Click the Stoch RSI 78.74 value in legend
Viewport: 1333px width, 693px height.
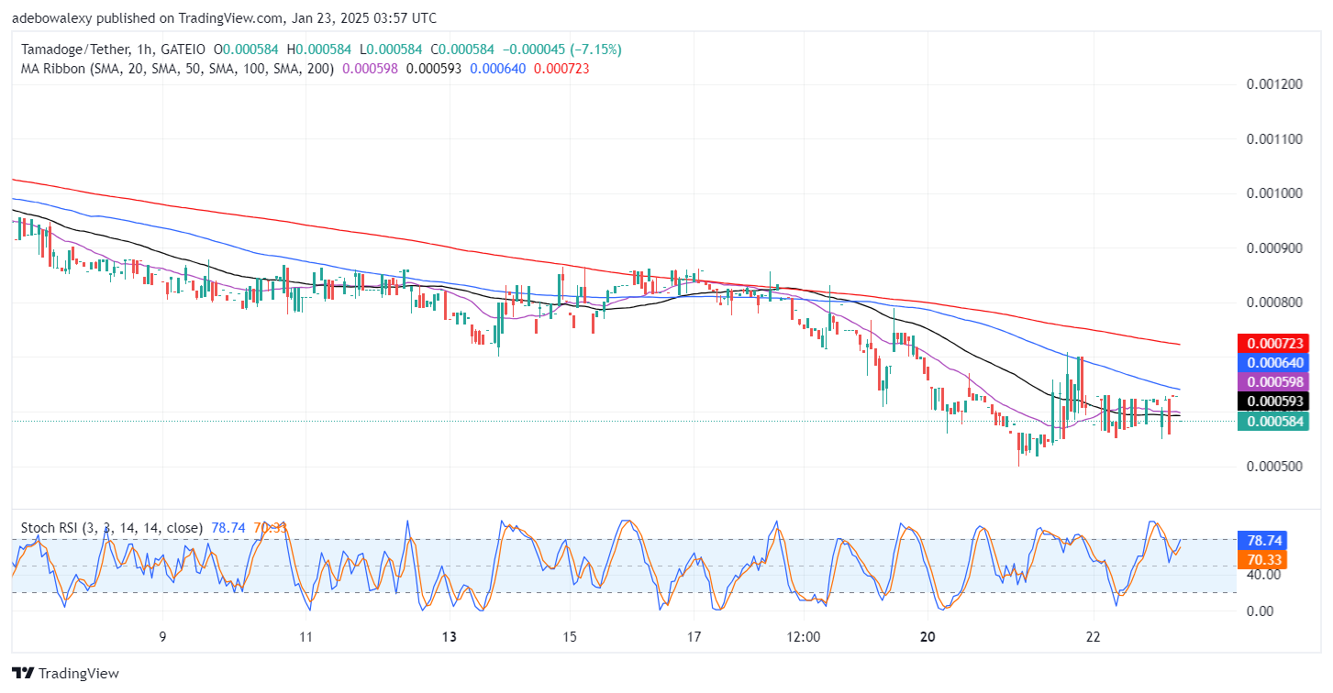(227, 528)
